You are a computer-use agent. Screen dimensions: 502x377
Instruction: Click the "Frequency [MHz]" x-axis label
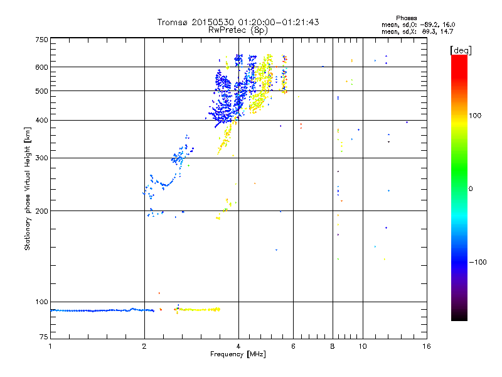tap(238, 355)
